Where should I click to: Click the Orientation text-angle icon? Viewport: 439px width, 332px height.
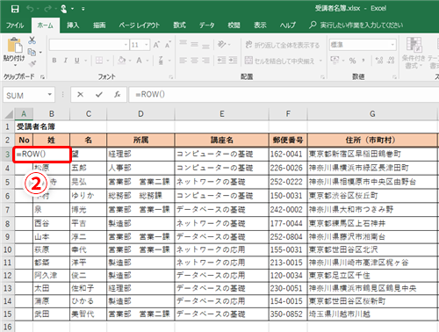click(222, 44)
